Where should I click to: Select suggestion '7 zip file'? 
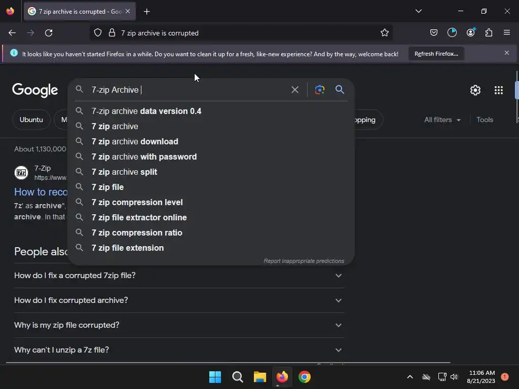pos(211,187)
